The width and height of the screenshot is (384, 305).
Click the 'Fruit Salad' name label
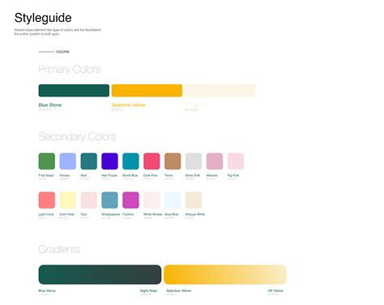tap(46, 175)
